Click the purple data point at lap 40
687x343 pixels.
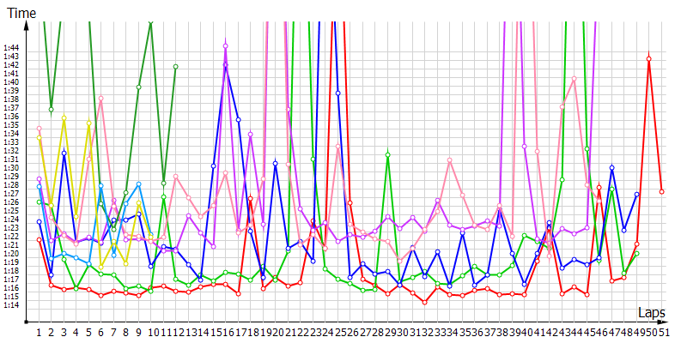coord(524,147)
